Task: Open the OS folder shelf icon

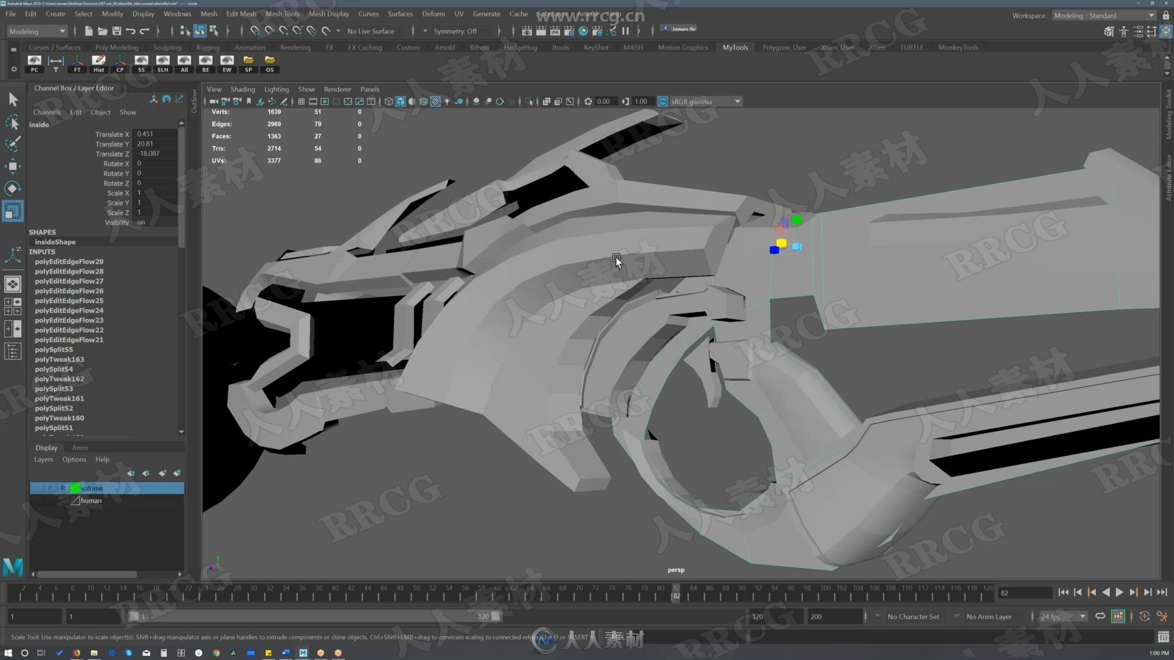Action: pyautogui.click(x=270, y=63)
